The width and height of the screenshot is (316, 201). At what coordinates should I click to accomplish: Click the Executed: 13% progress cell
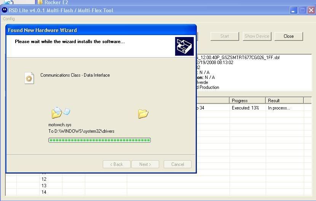(247, 108)
